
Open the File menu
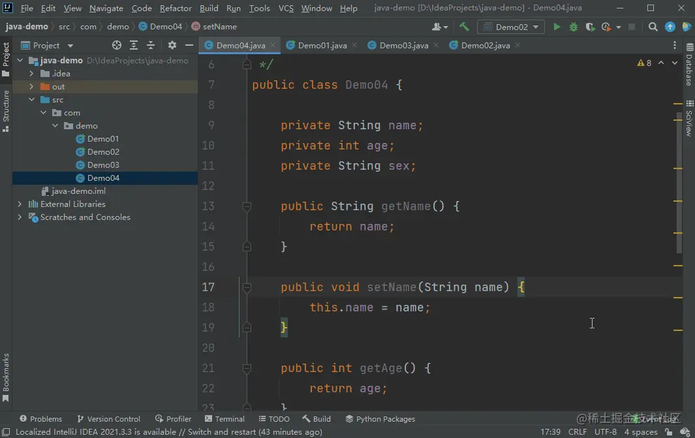[27, 8]
